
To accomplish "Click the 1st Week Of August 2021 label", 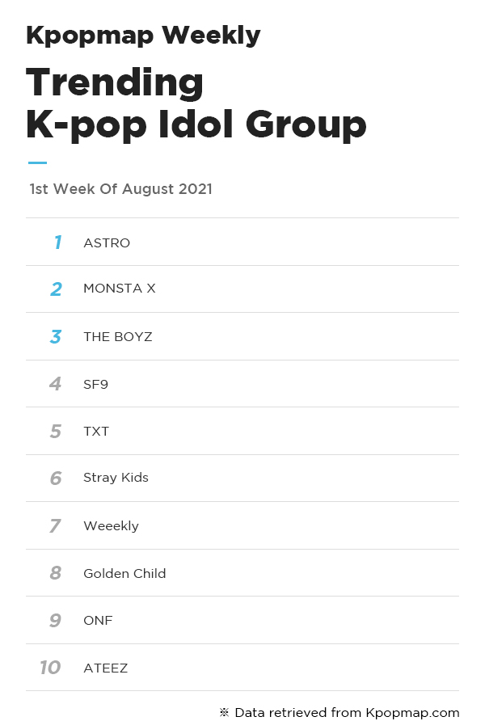I will point(121,189).
